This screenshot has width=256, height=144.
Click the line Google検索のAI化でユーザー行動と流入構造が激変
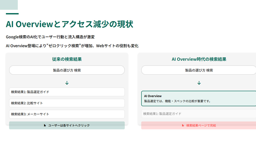pos(50,37)
